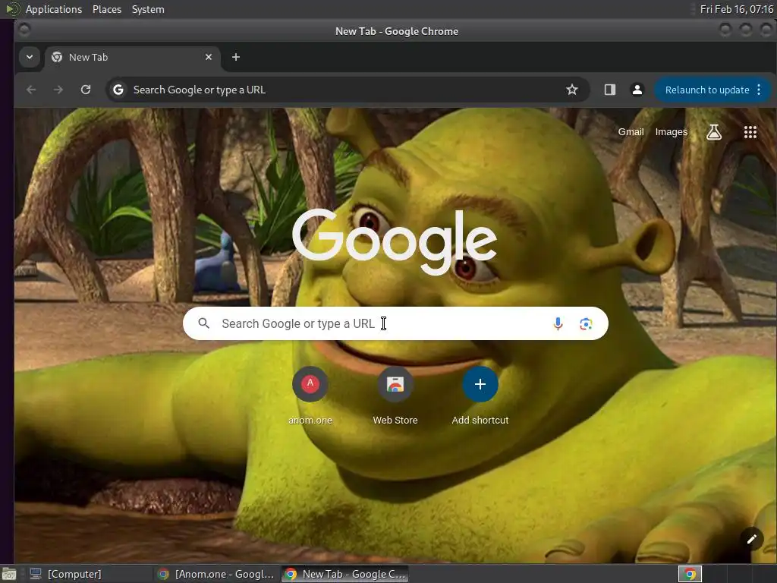Screen dimensions: 777x583
Task: Open the Chrome profile avatar menu
Action: point(637,90)
